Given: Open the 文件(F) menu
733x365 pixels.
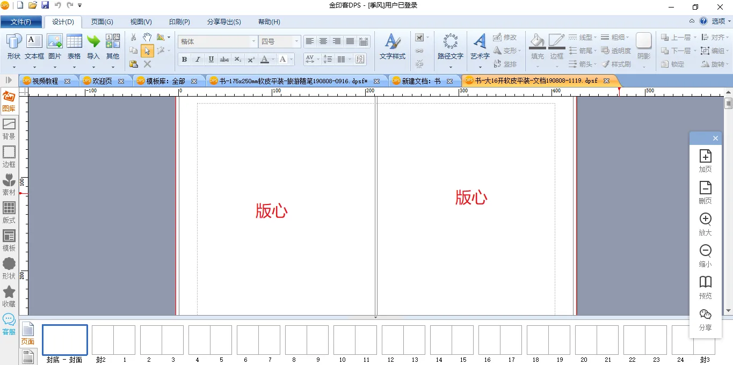Looking at the screenshot, I should [21, 22].
